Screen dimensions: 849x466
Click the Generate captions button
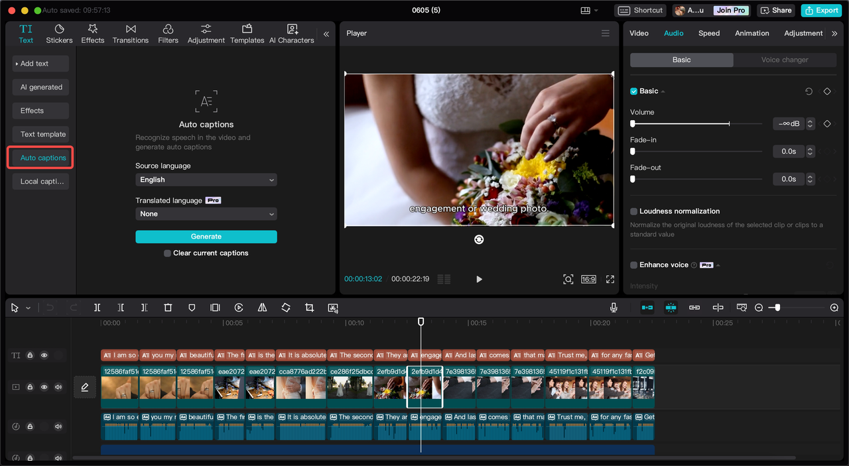(206, 237)
